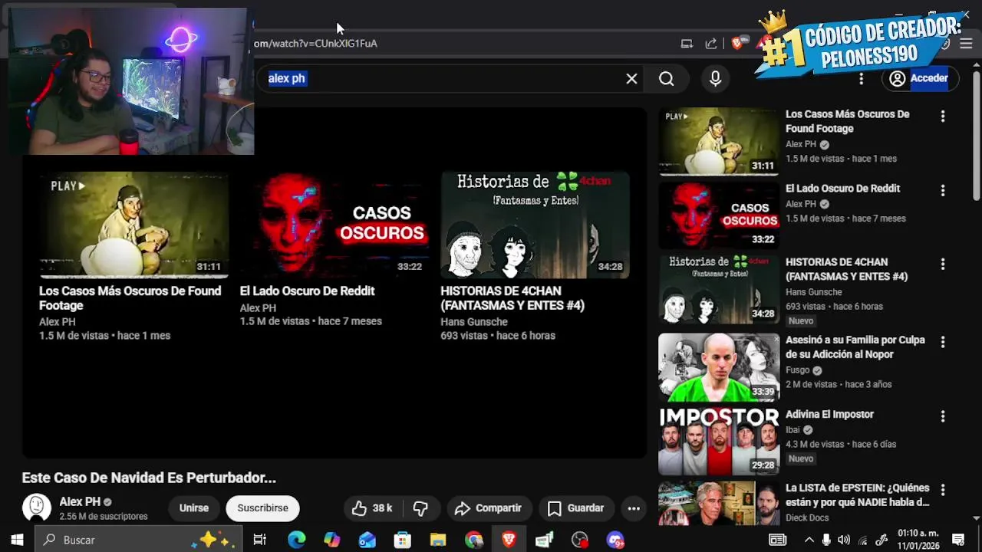Click the Brave browser taskbar icon
The image size is (982, 552).
click(509, 540)
